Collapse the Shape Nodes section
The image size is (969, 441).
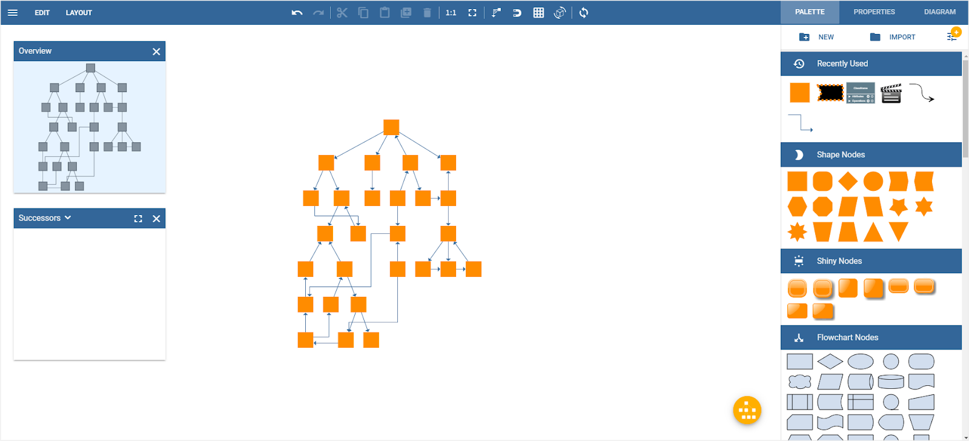pos(871,154)
